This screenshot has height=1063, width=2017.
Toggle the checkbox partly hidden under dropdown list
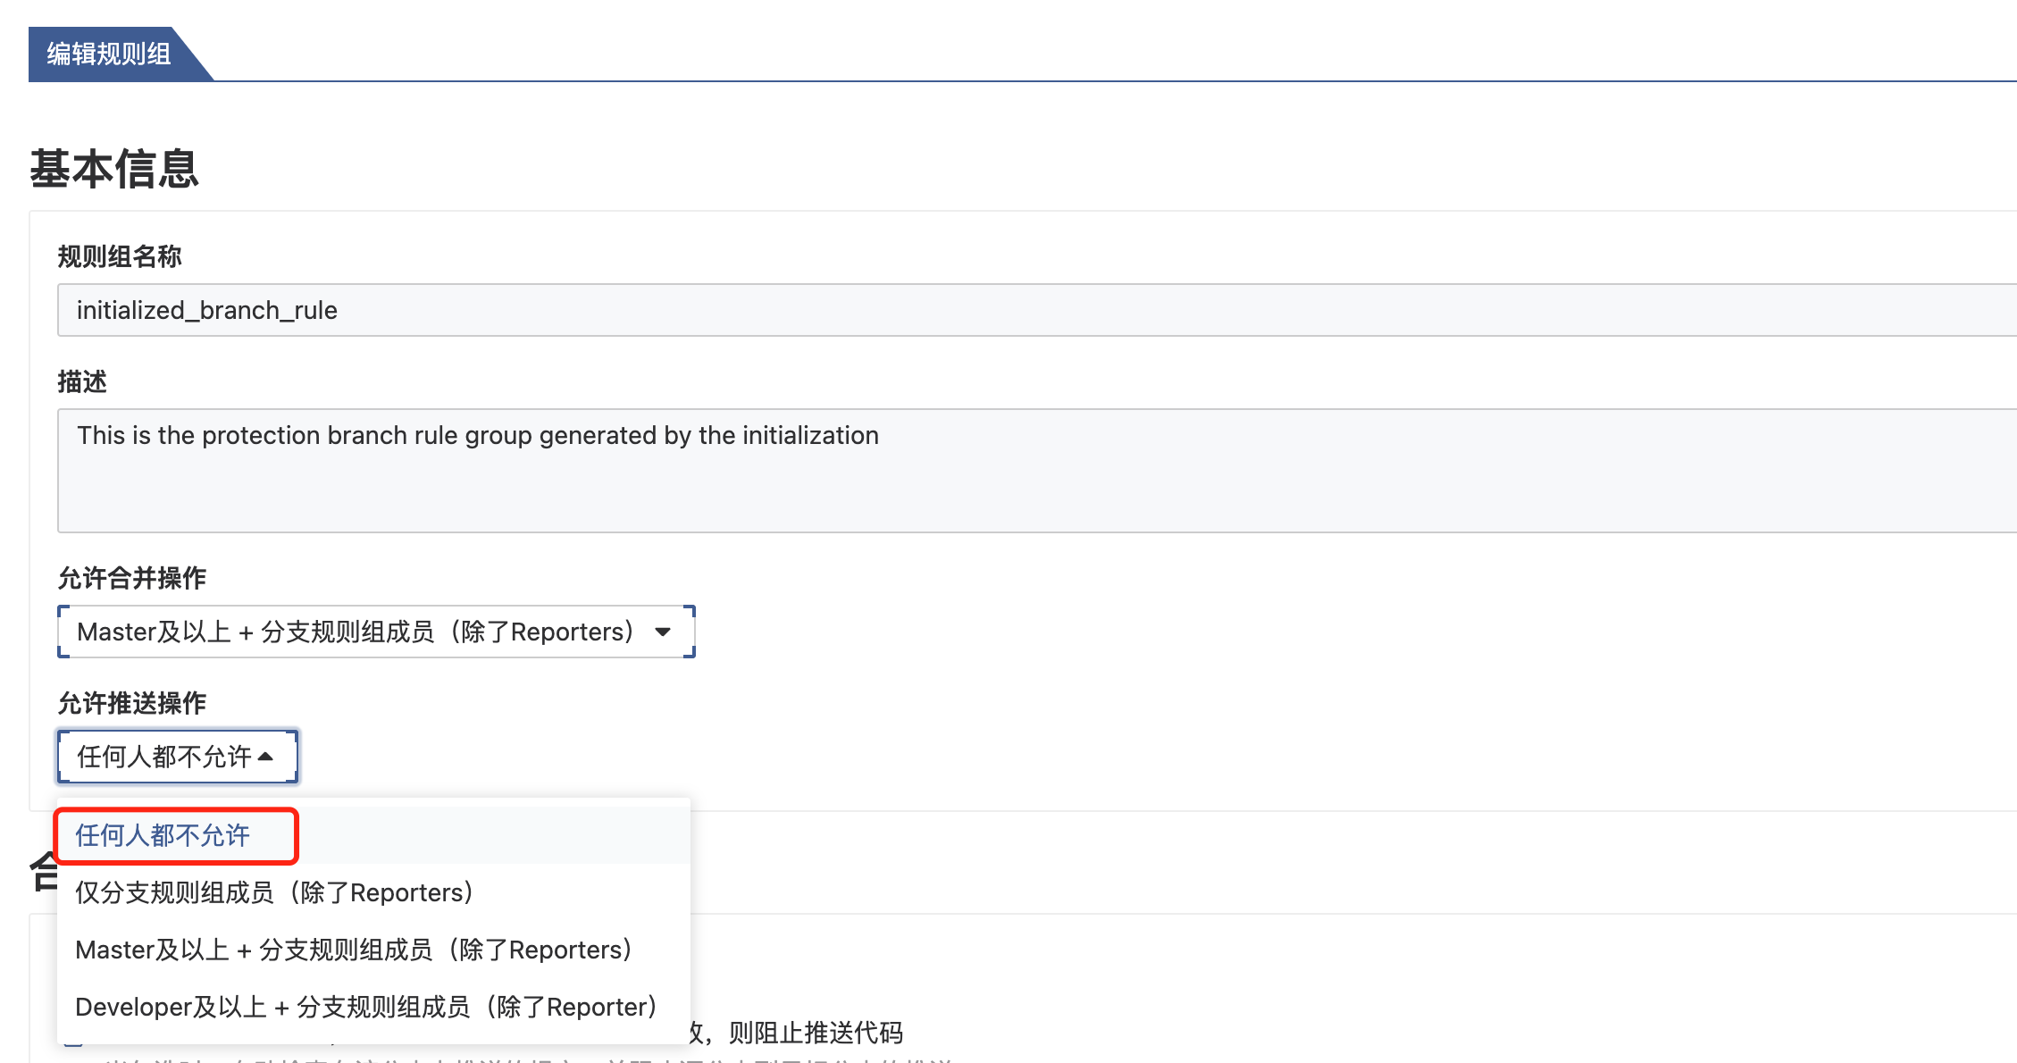[x=73, y=1042]
